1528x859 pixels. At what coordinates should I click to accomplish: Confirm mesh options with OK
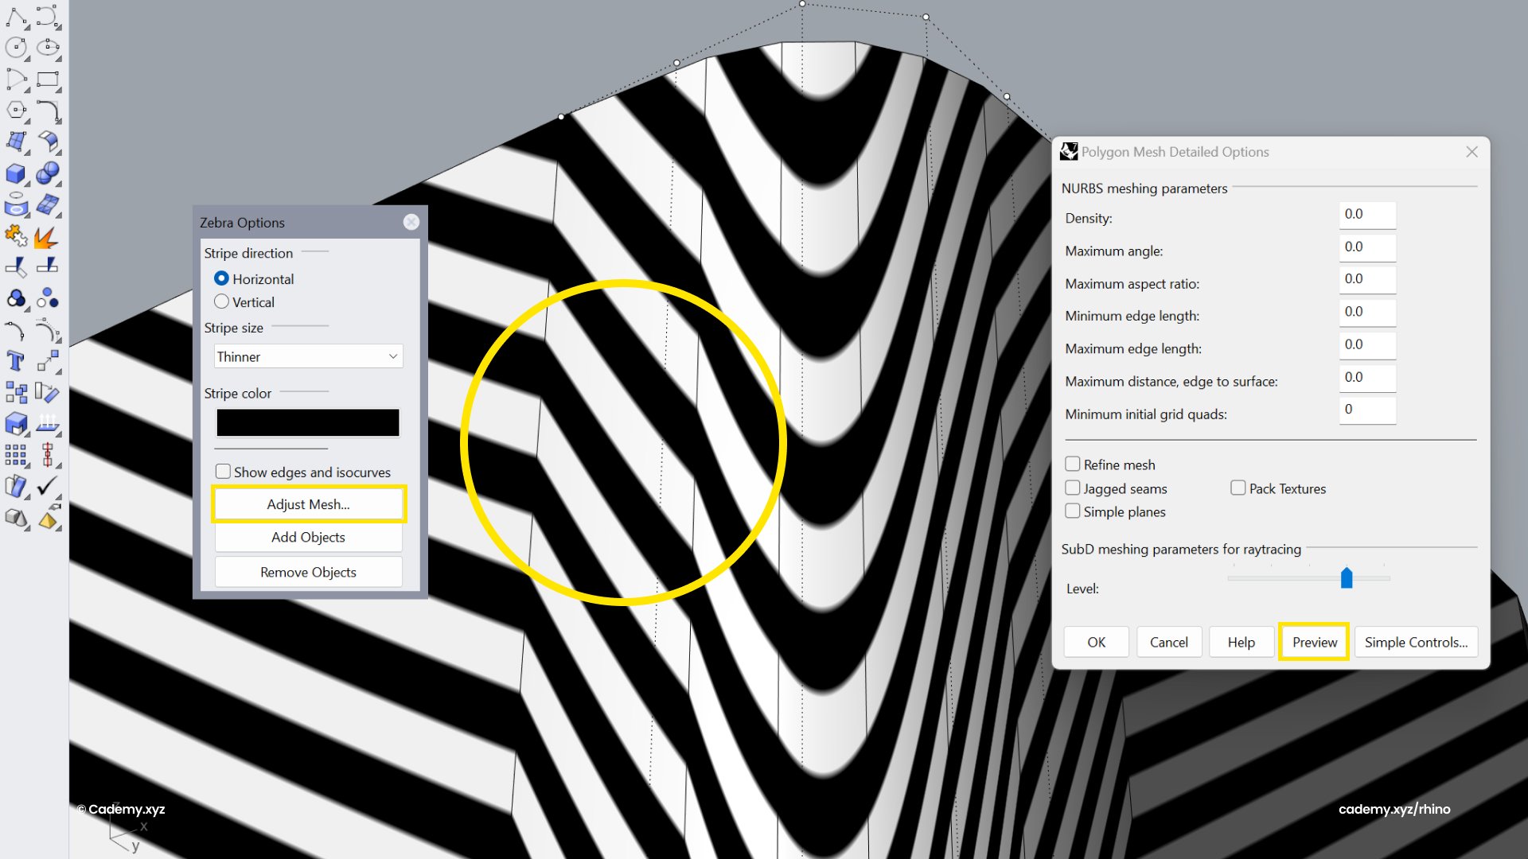[1096, 642]
